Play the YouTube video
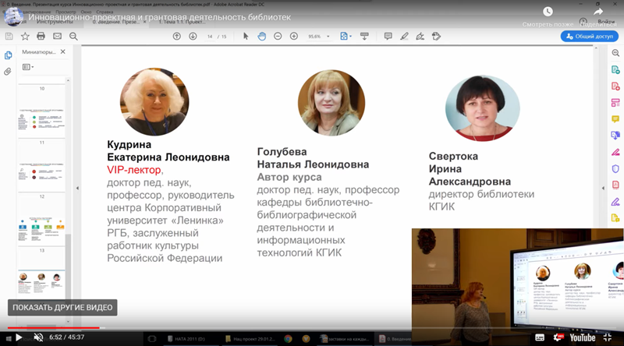 [x=18, y=337]
